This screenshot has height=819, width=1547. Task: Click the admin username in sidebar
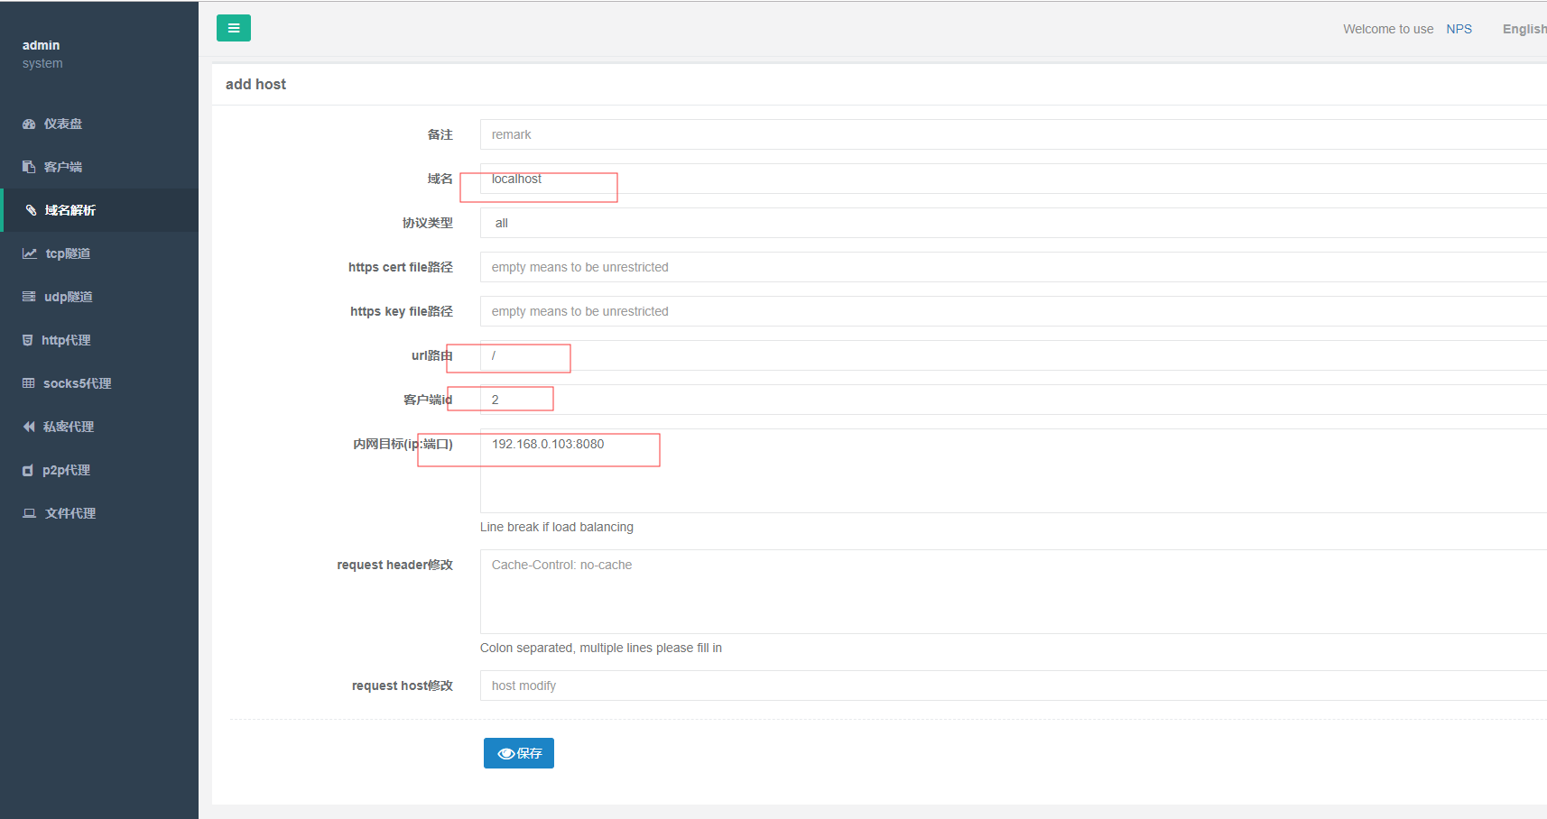(41, 45)
